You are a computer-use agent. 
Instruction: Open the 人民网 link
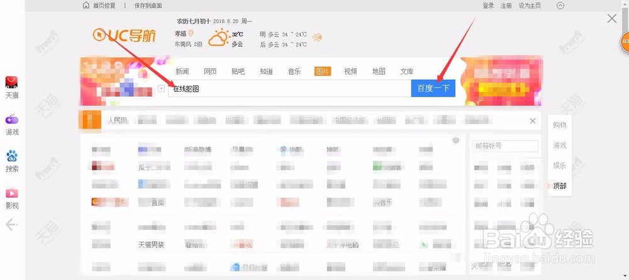[x=117, y=121]
